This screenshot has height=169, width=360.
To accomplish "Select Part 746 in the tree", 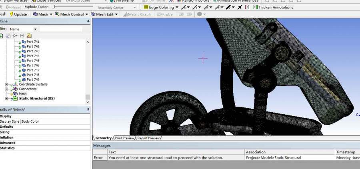I will pyautogui.click(x=33, y=66).
